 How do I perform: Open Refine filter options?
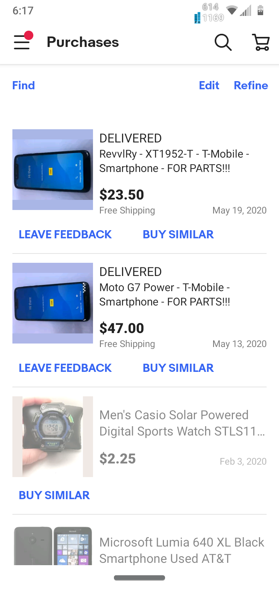251,85
